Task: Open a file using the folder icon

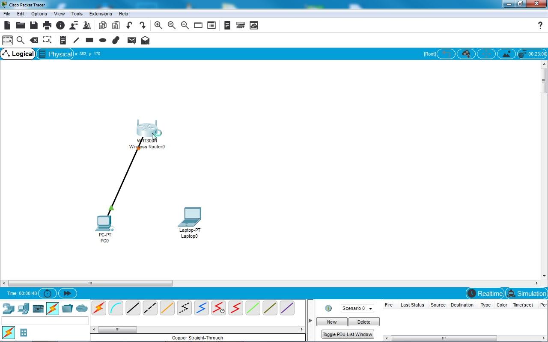Action: (x=20, y=26)
